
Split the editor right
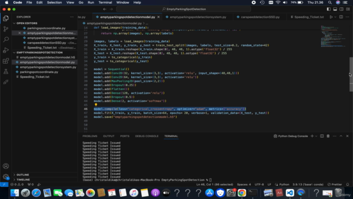tap(341, 17)
